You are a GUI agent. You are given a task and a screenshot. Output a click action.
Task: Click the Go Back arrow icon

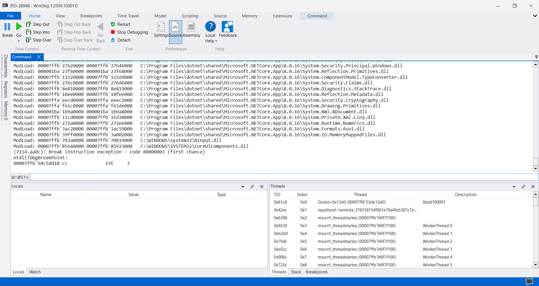click(101, 27)
